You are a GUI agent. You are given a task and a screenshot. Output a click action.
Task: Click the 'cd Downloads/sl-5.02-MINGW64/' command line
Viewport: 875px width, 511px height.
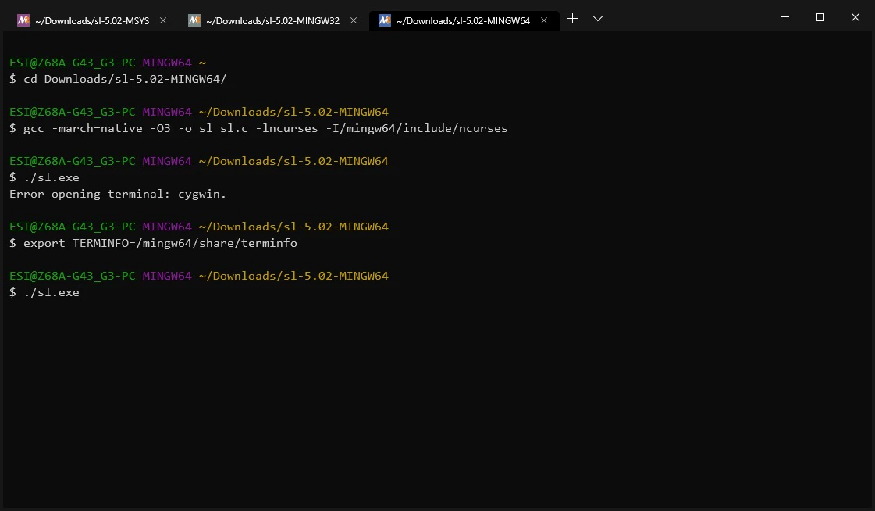click(118, 79)
